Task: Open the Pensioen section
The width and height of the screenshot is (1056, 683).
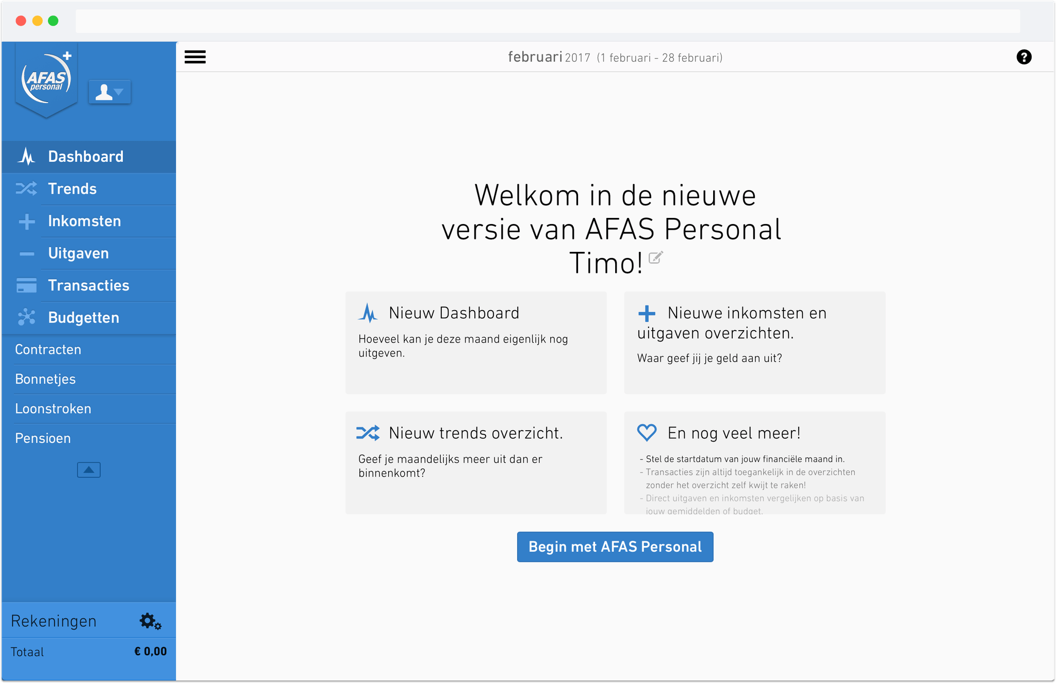Action: pos(43,438)
